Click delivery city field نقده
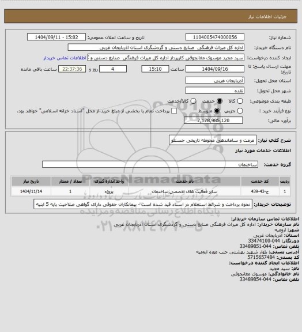The image size is (302, 332). coord(215,90)
